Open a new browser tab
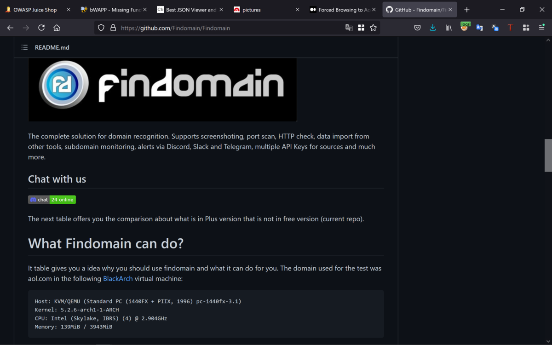The height and width of the screenshot is (345, 552). [467, 10]
